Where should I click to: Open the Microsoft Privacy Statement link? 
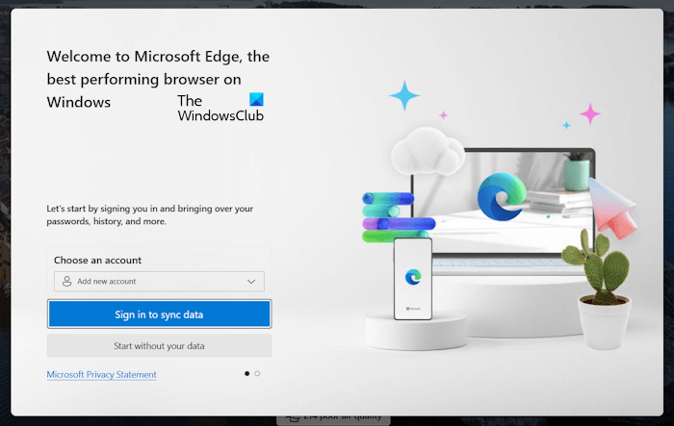[x=101, y=374]
